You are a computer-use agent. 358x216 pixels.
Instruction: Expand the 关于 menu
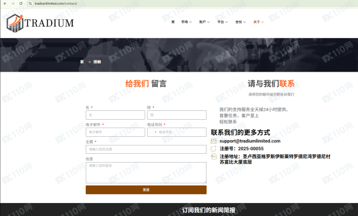(258, 22)
